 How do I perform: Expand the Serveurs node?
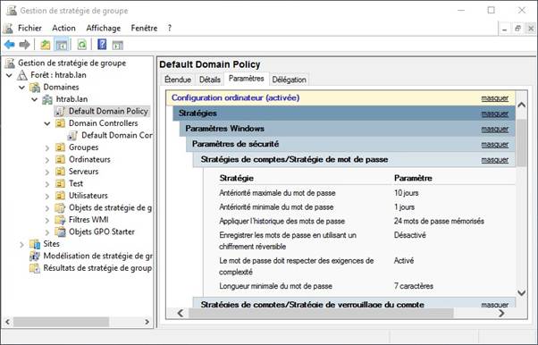(x=47, y=172)
